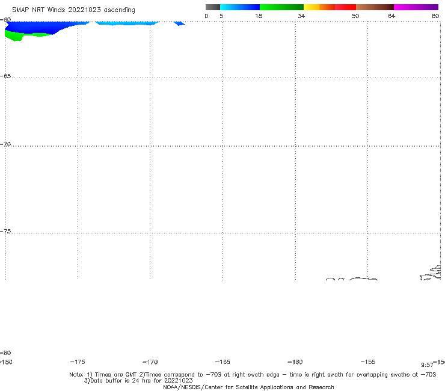Select the "-65" latitude label
The width and height of the screenshot is (445, 391).
pos(5,76)
